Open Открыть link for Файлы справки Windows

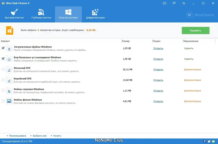pos(158,91)
